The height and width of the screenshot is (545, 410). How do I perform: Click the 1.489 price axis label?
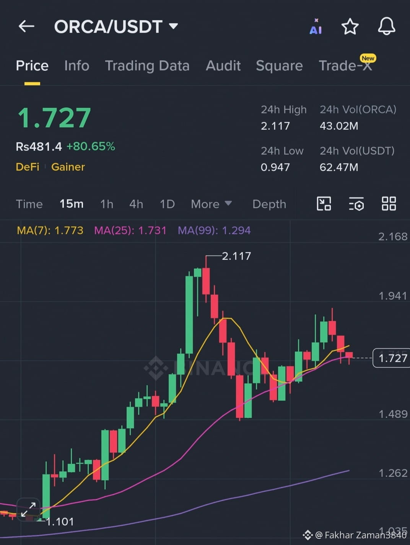(393, 414)
